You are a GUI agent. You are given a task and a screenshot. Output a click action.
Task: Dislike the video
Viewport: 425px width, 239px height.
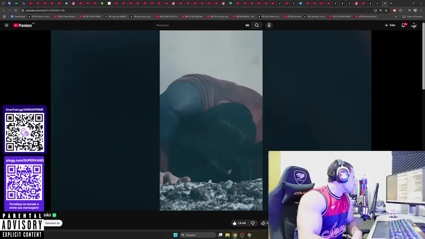(253, 223)
